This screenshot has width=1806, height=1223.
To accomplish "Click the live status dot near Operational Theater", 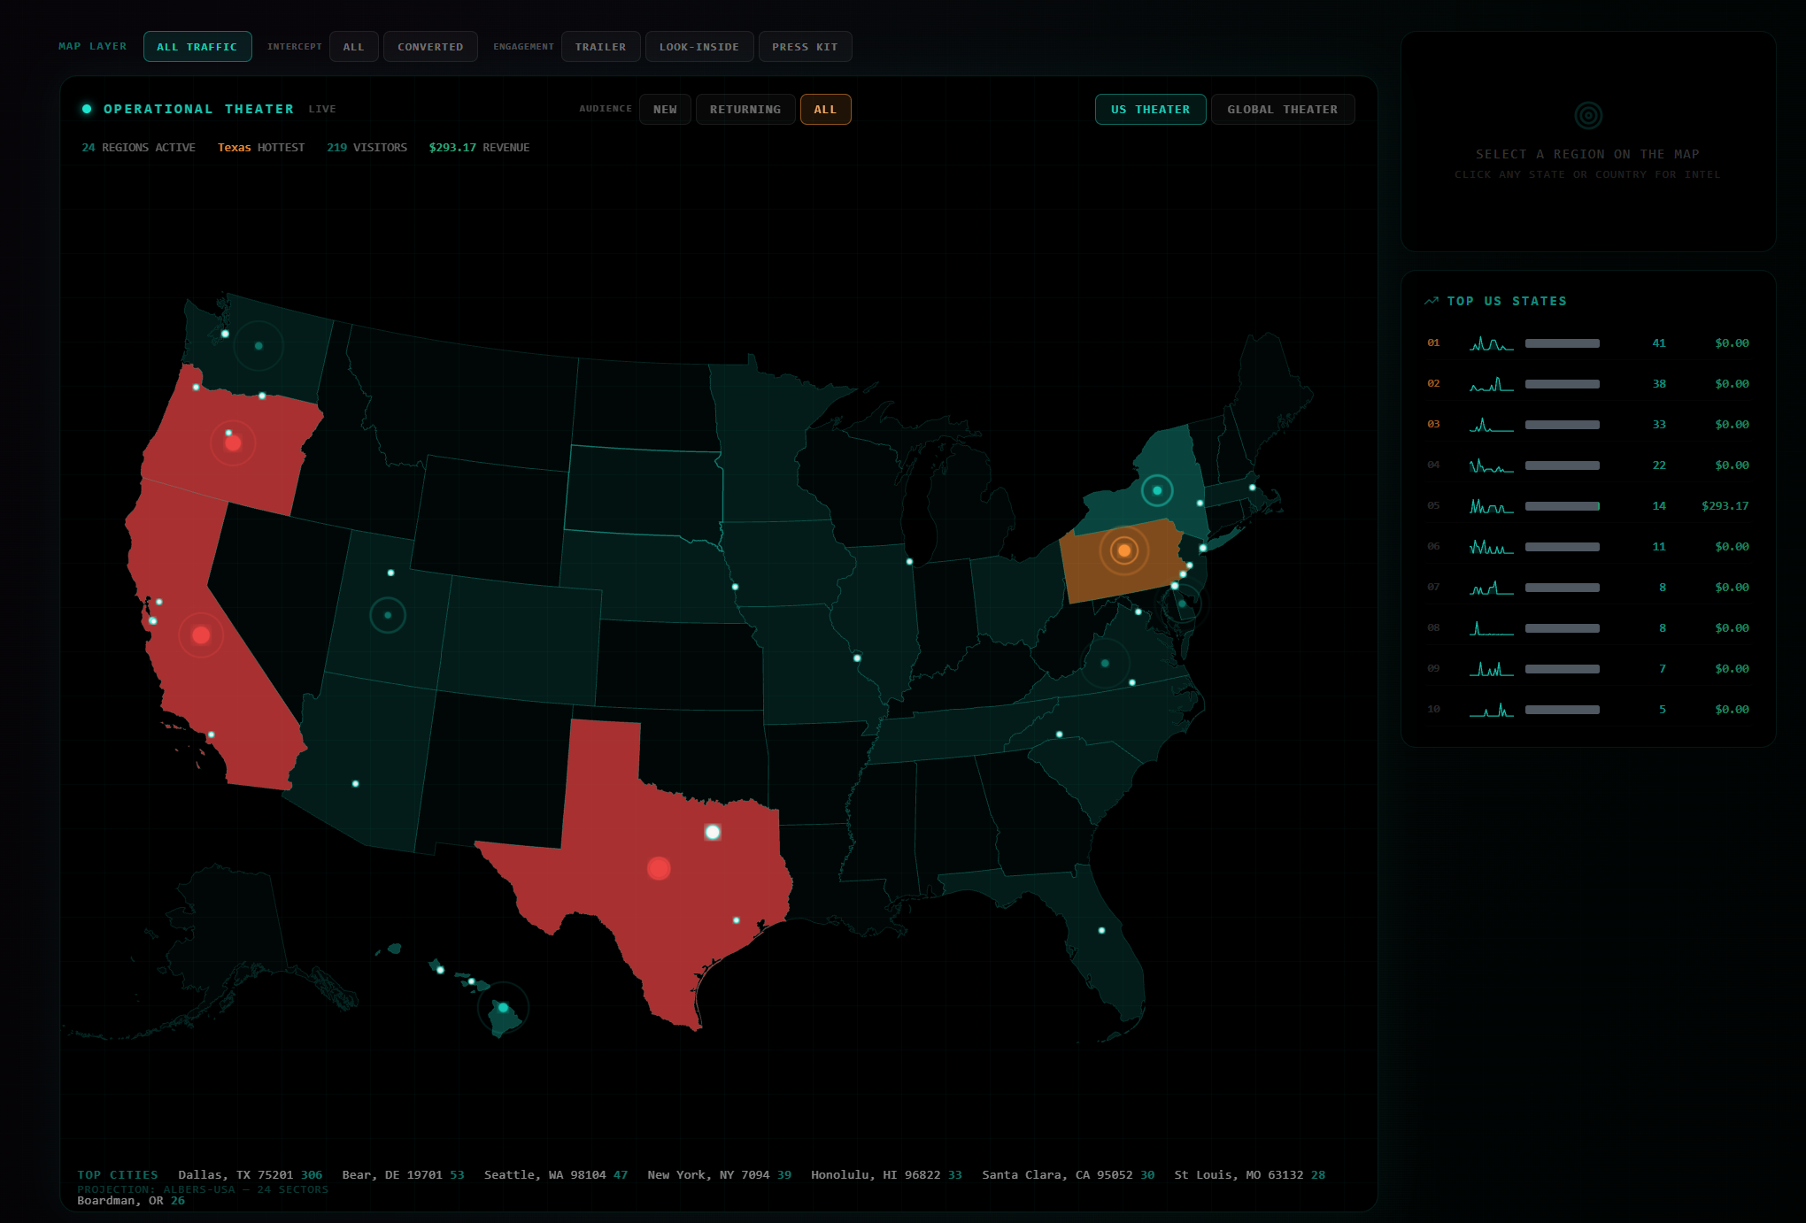I will pos(87,109).
